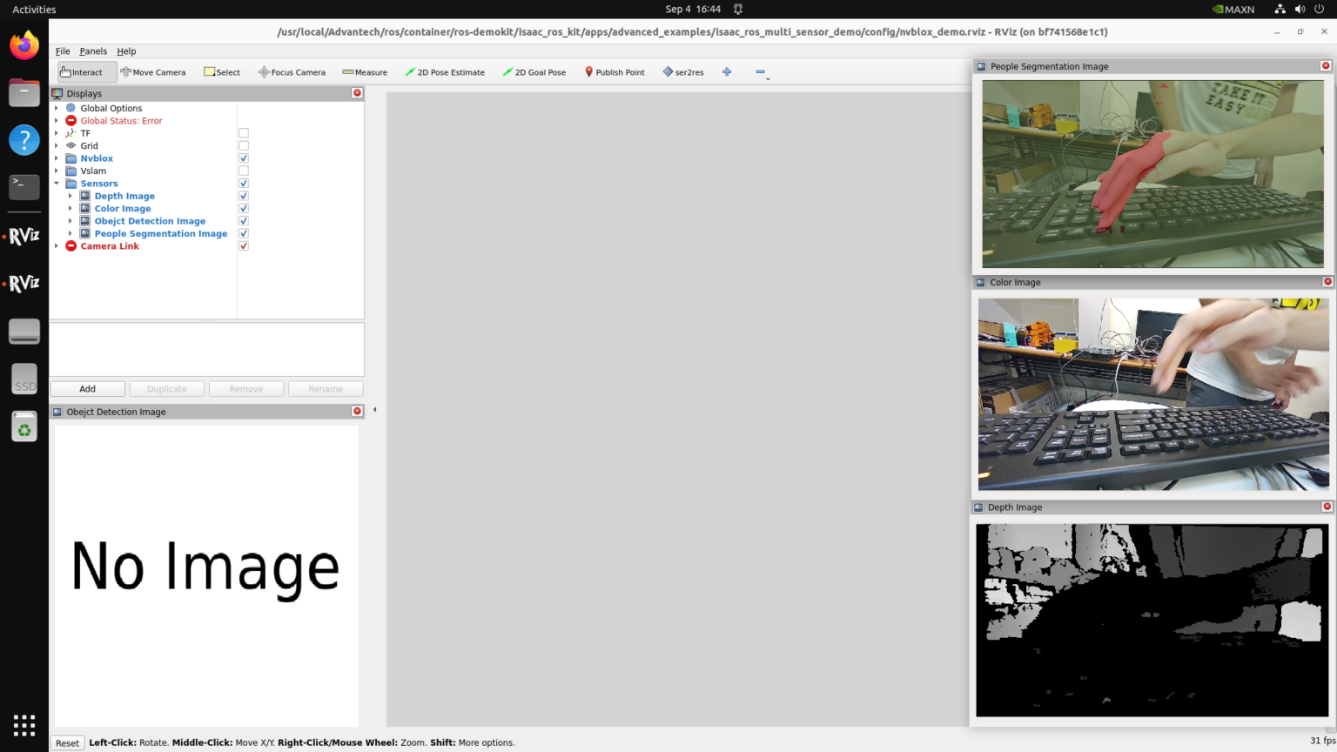Uncheck the Nvblox display checkbox
Viewport: 1337px width, 752px height.
click(244, 158)
